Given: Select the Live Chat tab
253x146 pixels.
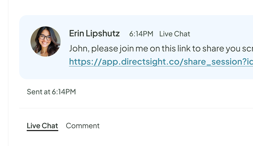Looking at the screenshot, I should [x=42, y=126].
